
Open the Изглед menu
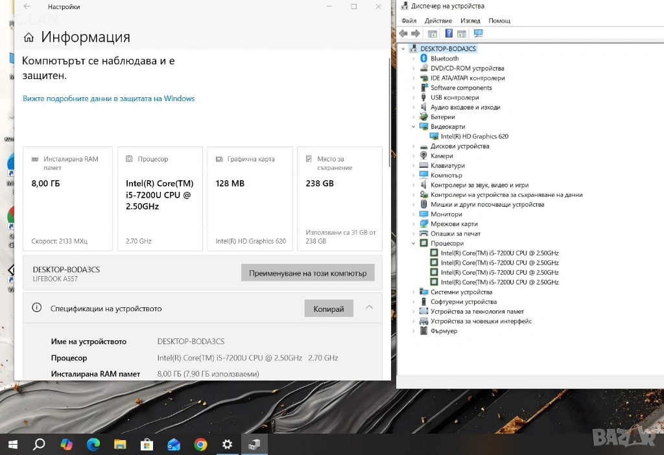470,21
